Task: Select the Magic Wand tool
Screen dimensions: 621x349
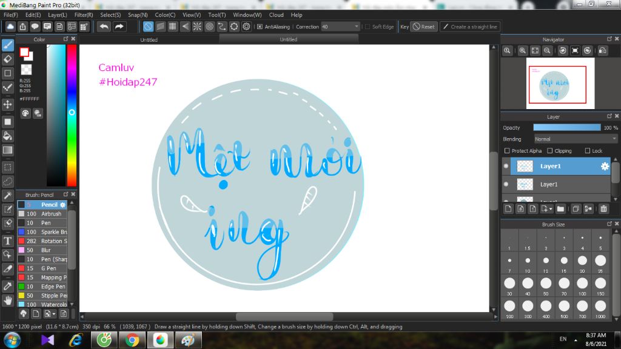Action: pyautogui.click(x=7, y=196)
